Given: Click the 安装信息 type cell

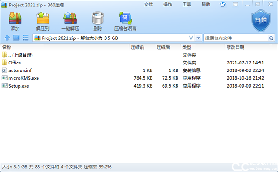Looking at the screenshot, I should point(191,70).
